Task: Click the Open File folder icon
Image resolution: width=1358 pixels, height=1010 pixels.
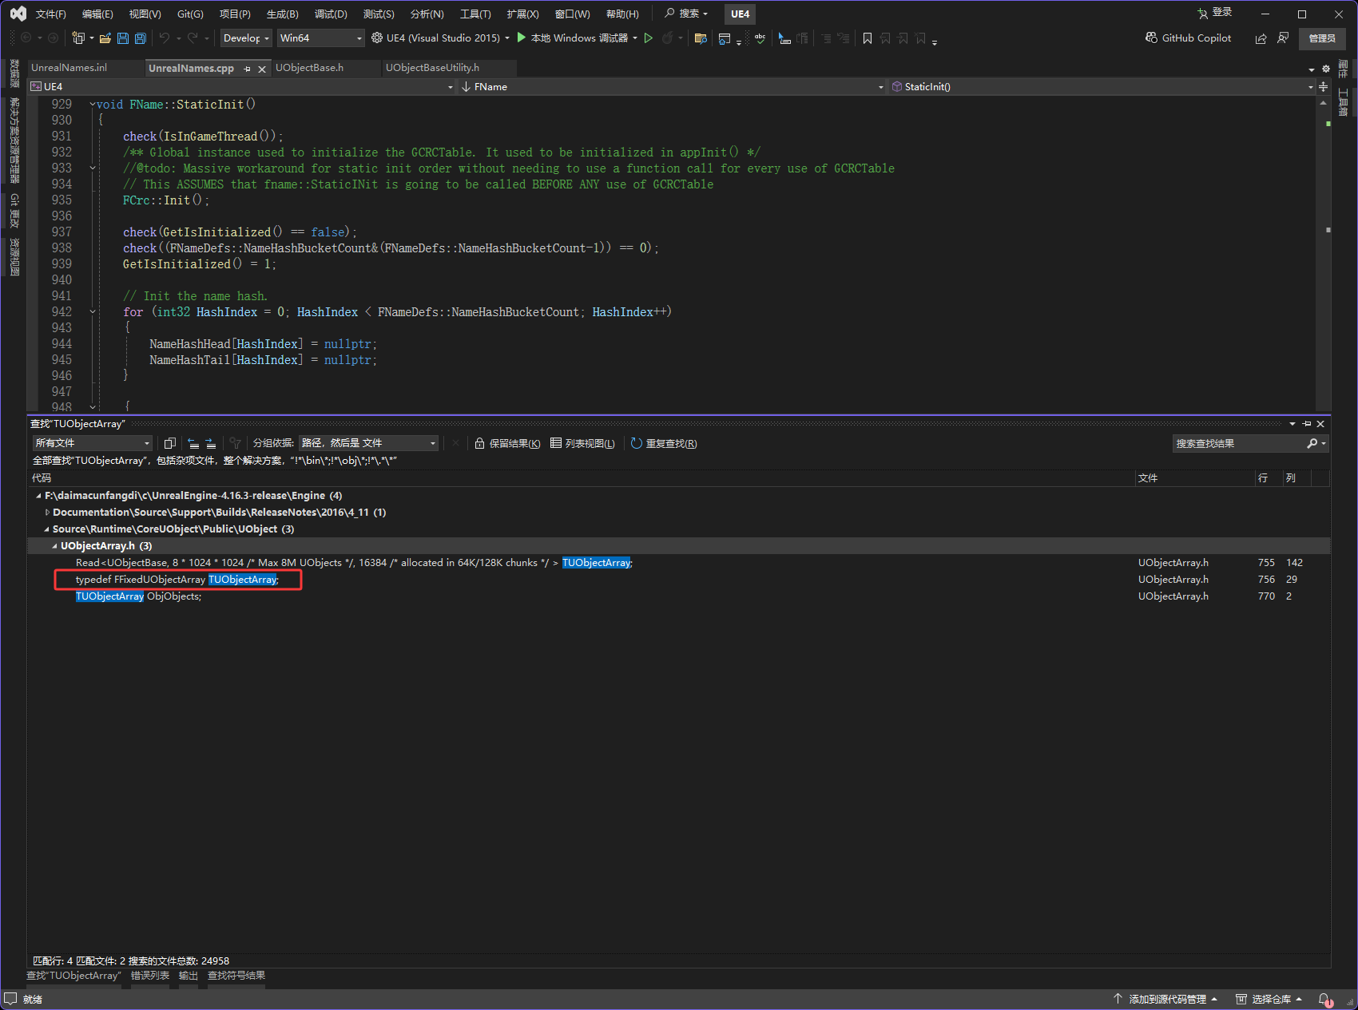Action: click(x=105, y=38)
